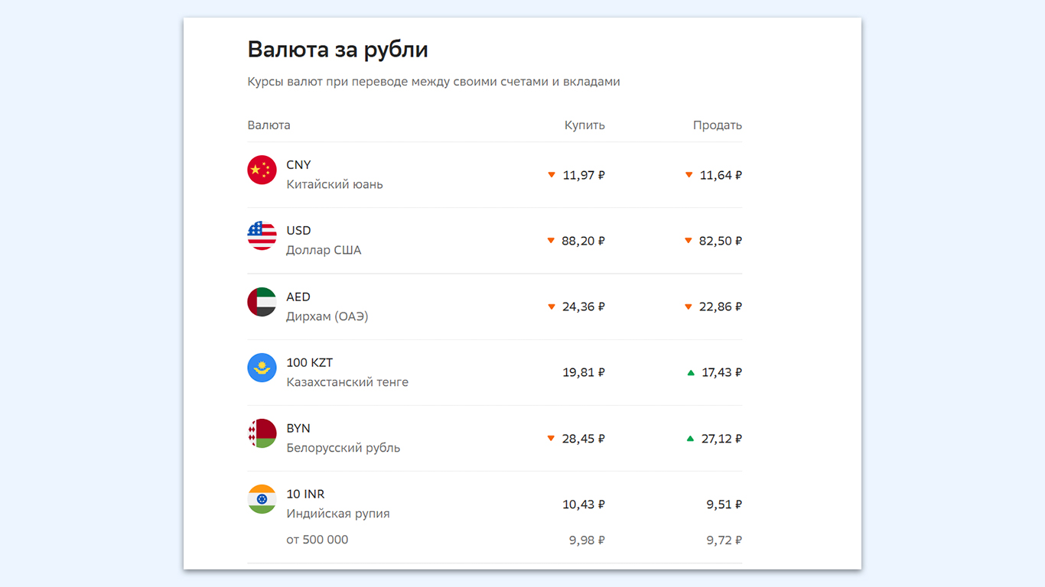Image resolution: width=1045 pixels, height=587 pixels.
Task: Open the Доллар США currency row
Action: tap(324, 250)
